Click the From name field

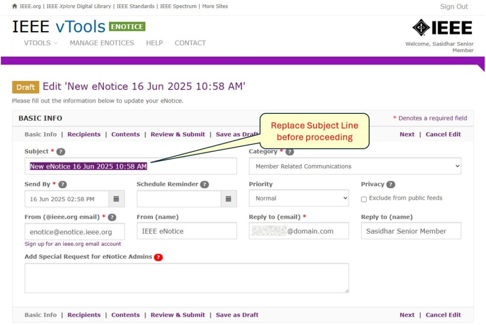(x=187, y=231)
